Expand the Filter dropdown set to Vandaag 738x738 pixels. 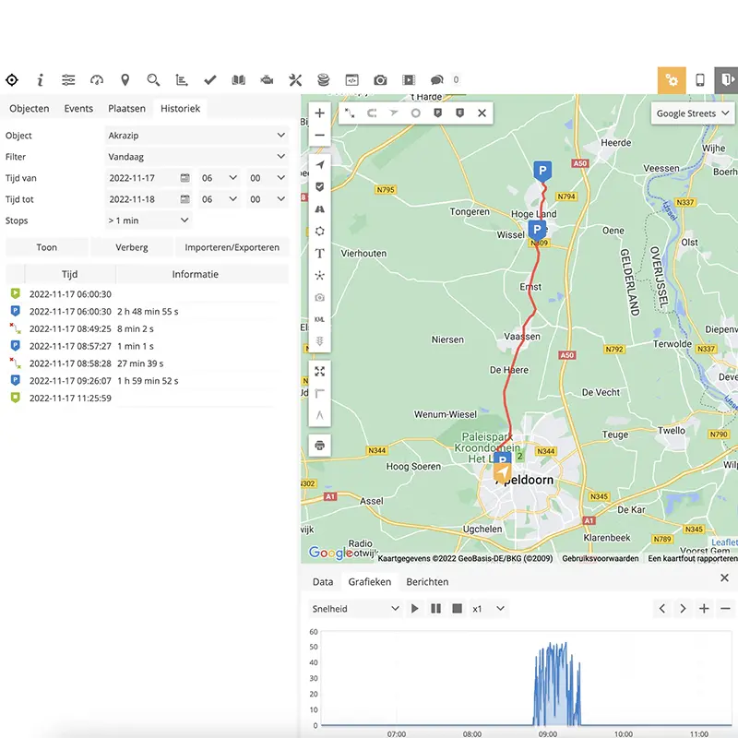(x=196, y=157)
